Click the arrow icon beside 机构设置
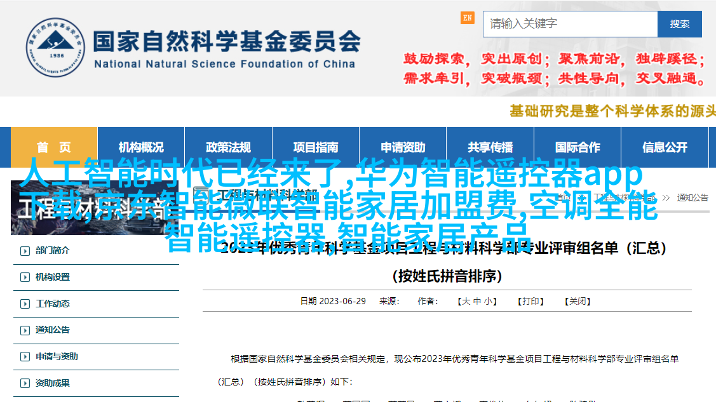The width and height of the screenshot is (716, 402). point(25,278)
